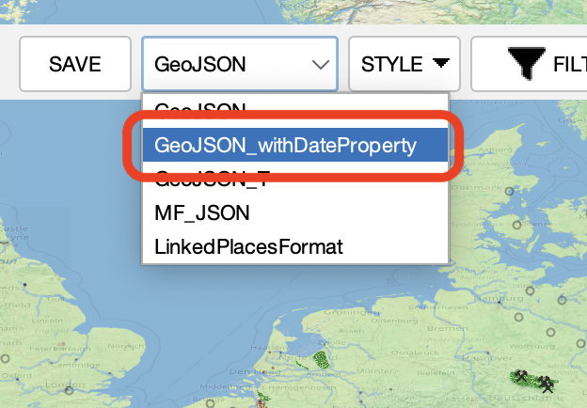Click the green dotted area near Arnhem
This screenshot has height=408, width=587.
(x=322, y=358)
